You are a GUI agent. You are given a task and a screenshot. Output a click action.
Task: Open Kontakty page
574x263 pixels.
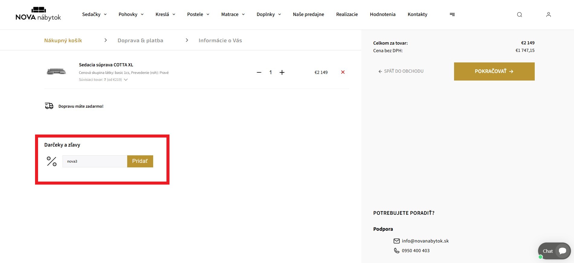[x=418, y=14]
